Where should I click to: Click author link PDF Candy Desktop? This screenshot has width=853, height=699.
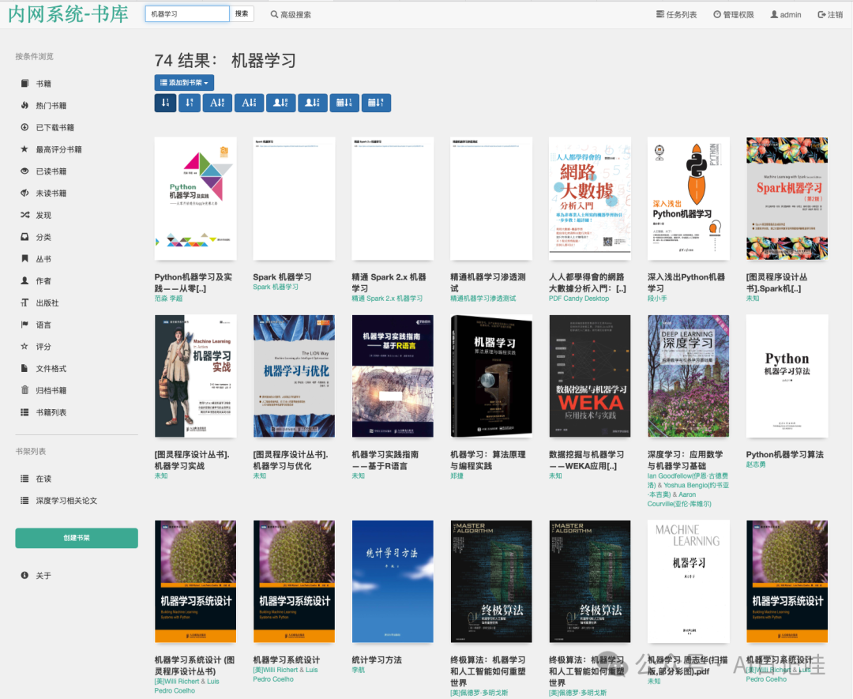(579, 298)
